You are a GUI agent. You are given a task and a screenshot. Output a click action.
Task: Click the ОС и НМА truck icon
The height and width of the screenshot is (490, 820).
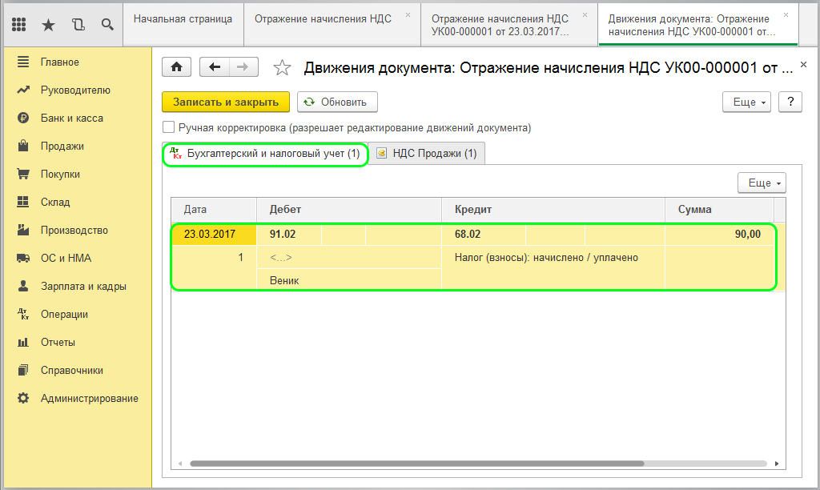pos(23,258)
